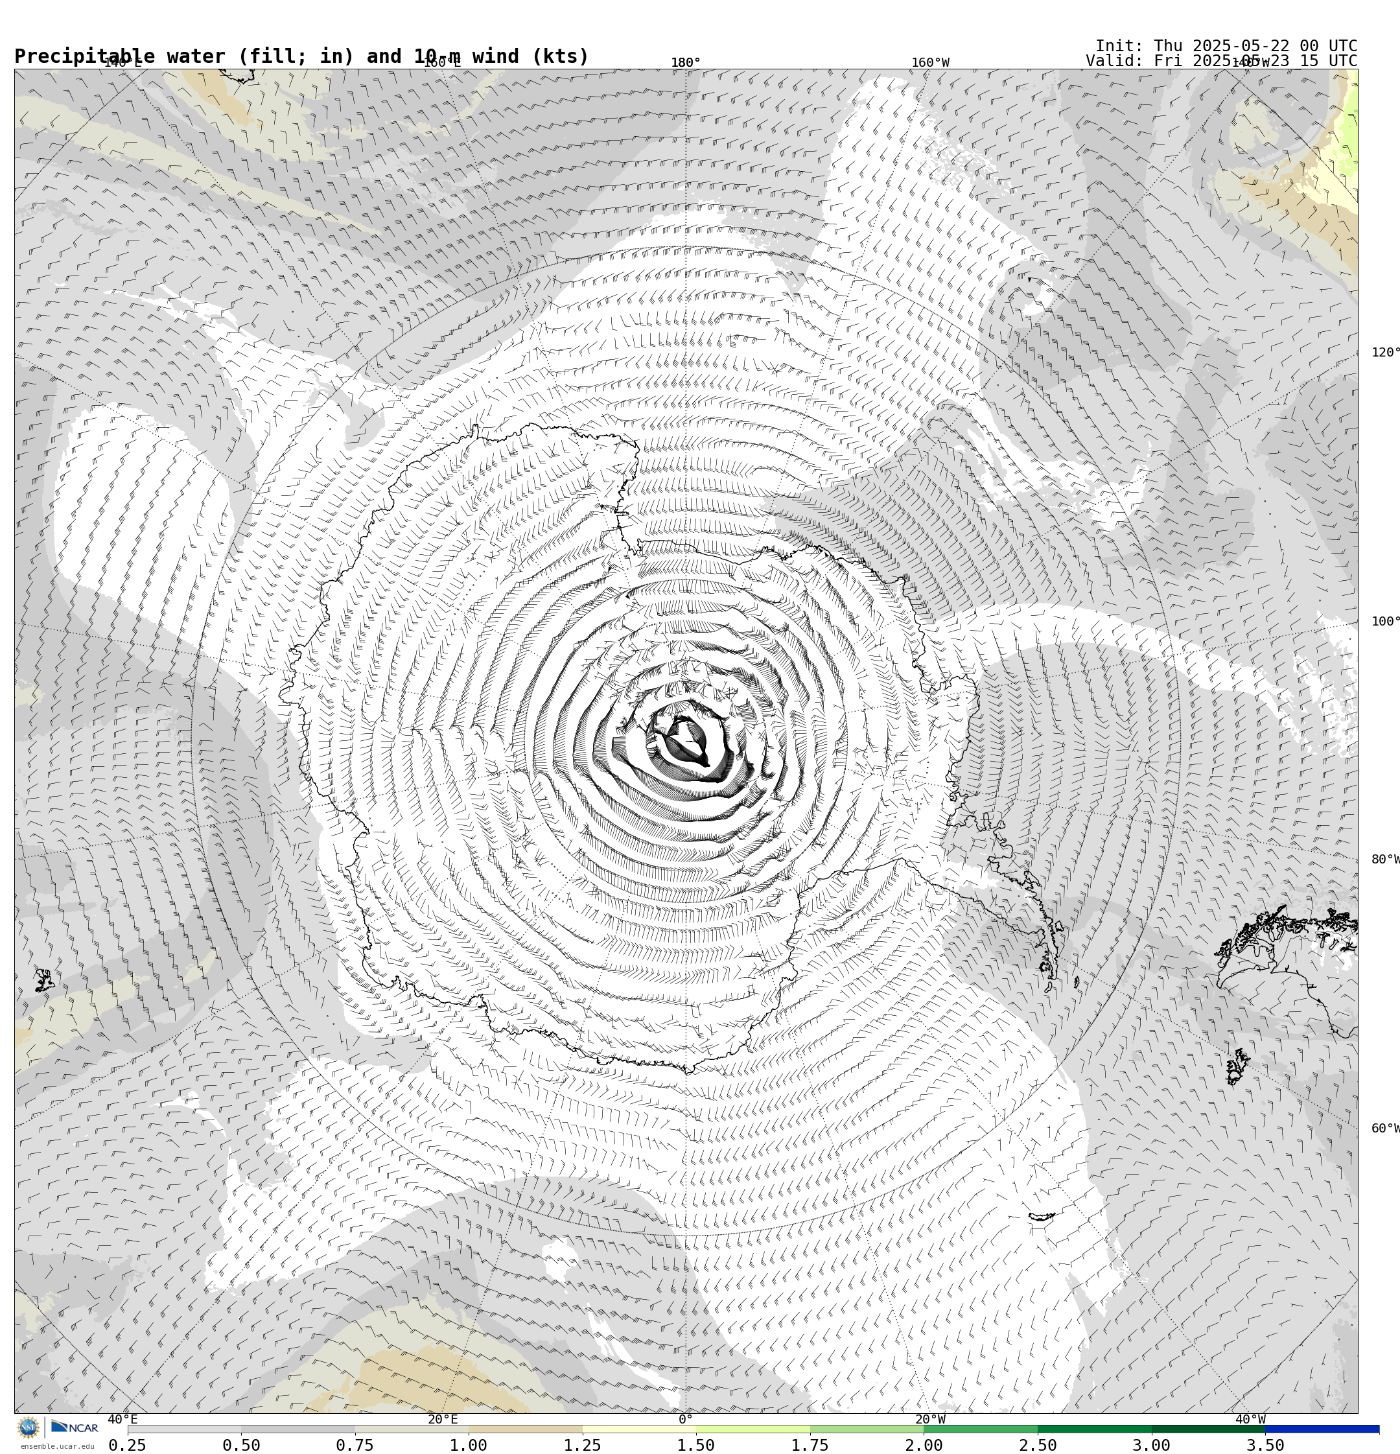This screenshot has width=1400, height=1454.
Task: Click the 80°W longitude label on right edge
Action: 1385,860
